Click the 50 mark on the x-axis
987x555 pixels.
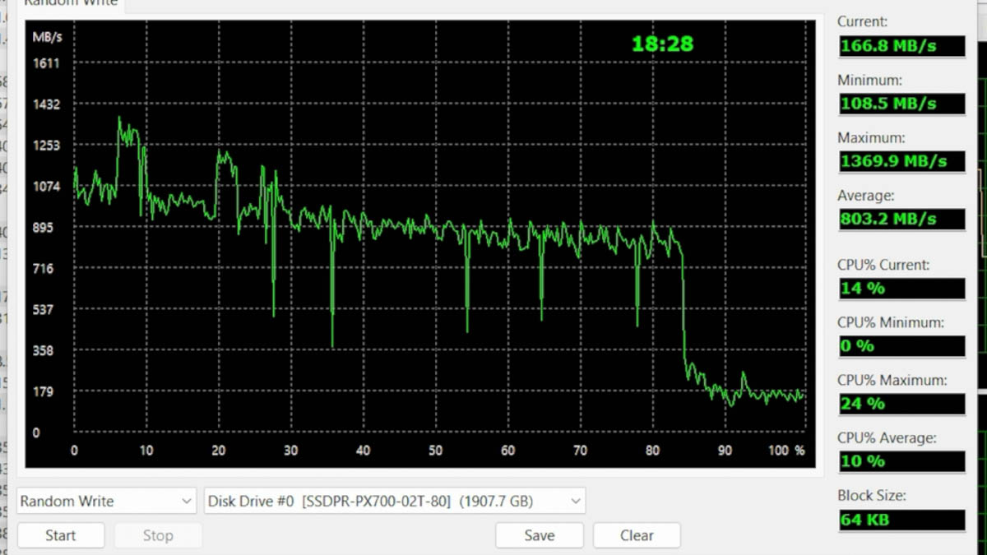point(435,451)
